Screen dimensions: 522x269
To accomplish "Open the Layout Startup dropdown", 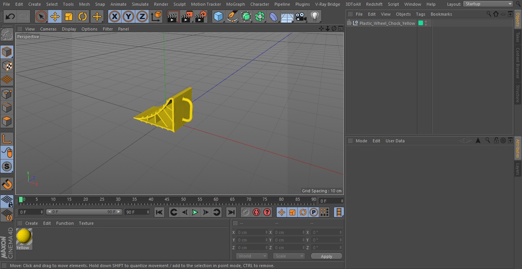I will 488,4.
